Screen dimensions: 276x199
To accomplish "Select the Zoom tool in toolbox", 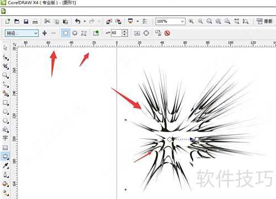I will pyautogui.click(x=6, y=76).
